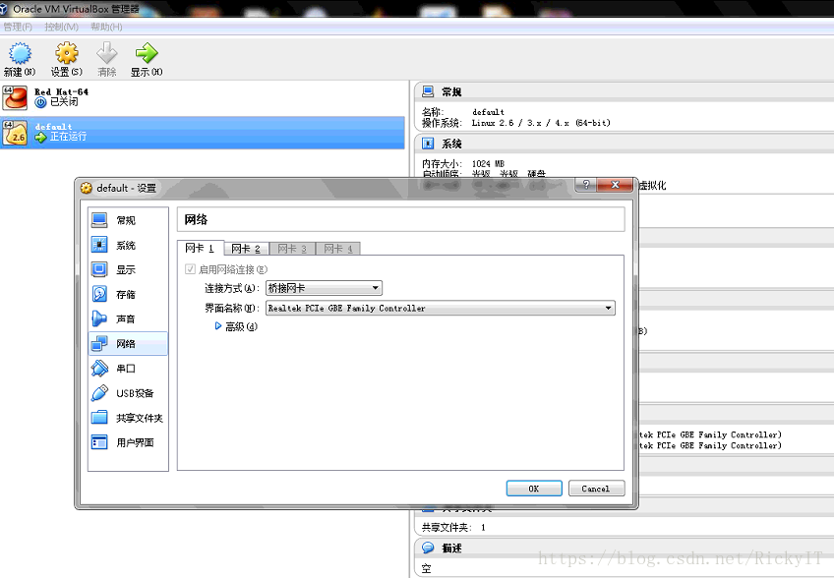This screenshot has height=578, width=834.
Task: Open the 界面名称 Realtek controller dropdown
Action: 441,308
